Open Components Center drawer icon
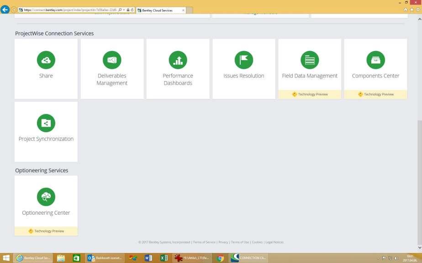 (x=376, y=60)
